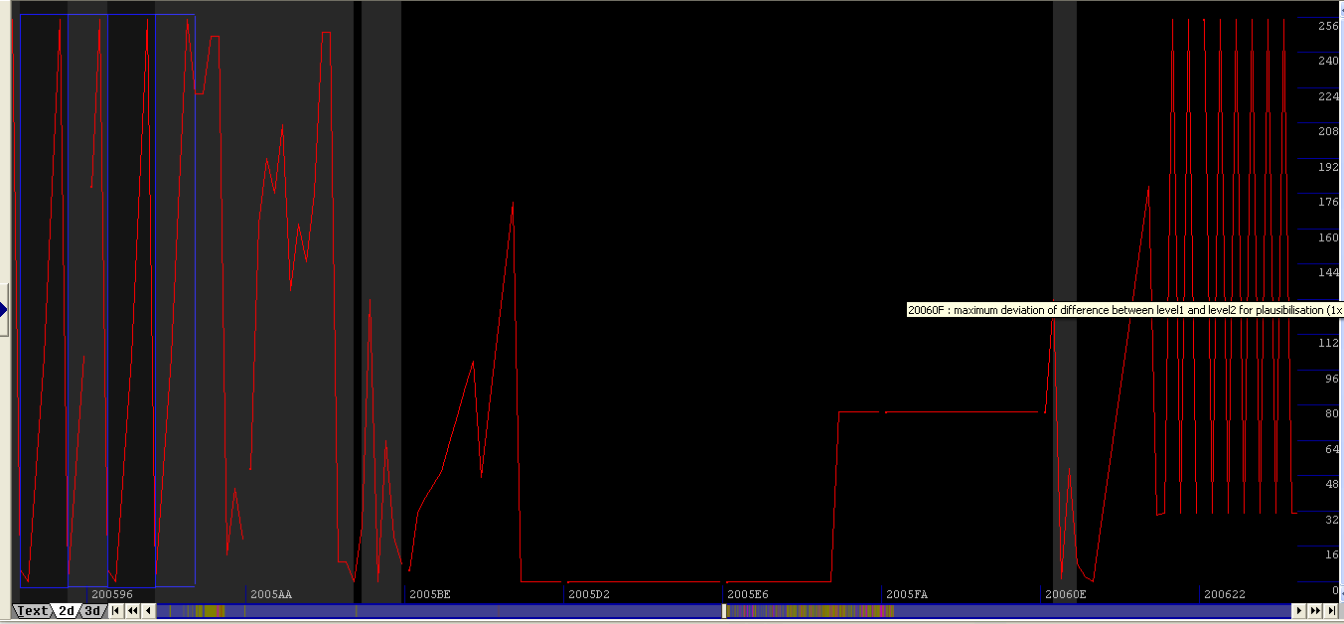Select the 2d view tab
This screenshot has height=624, width=1344.
67,611
